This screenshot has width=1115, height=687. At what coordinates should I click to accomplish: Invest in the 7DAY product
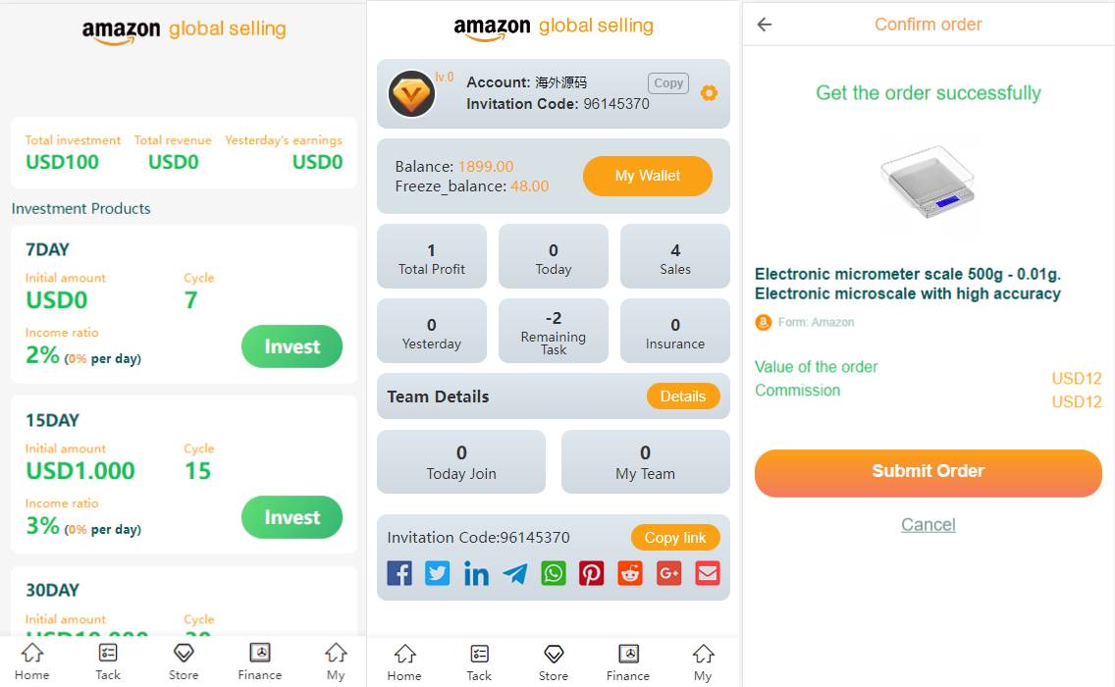(292, 346)
